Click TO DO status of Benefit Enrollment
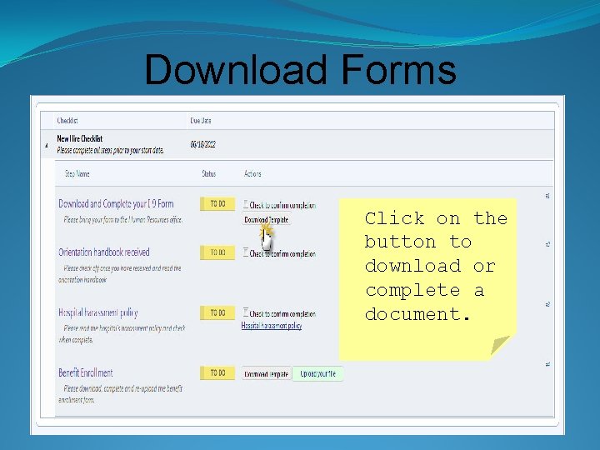This screenshot has width=600, height=450. click(x=217, y=372)
